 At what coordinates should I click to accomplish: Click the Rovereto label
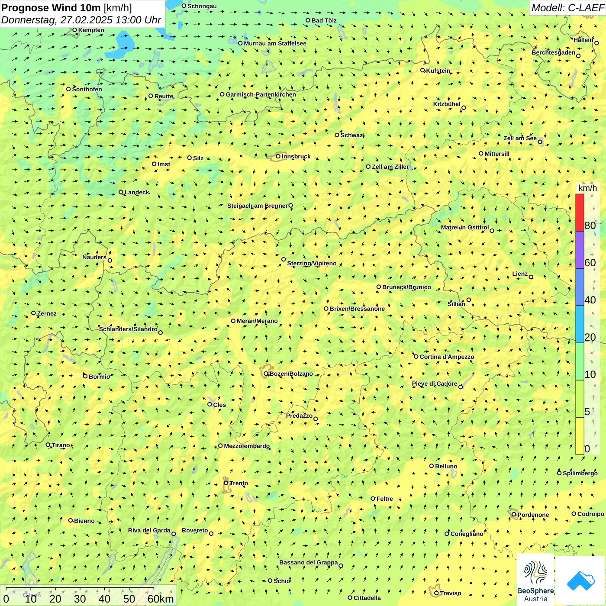(x=195, y=530)
